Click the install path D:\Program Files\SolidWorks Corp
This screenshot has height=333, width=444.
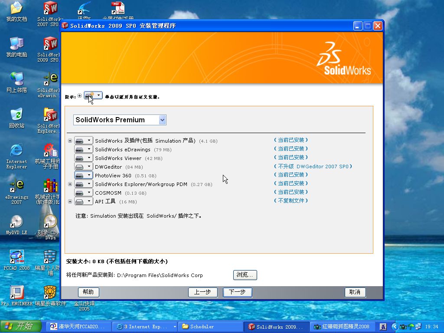point(160,275)
